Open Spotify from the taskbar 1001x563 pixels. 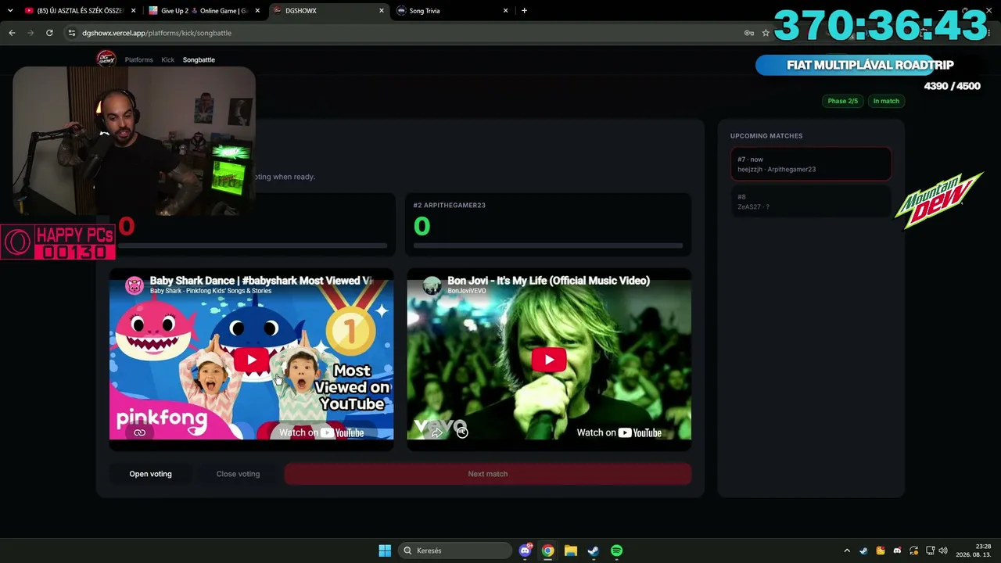pos(616,550)
